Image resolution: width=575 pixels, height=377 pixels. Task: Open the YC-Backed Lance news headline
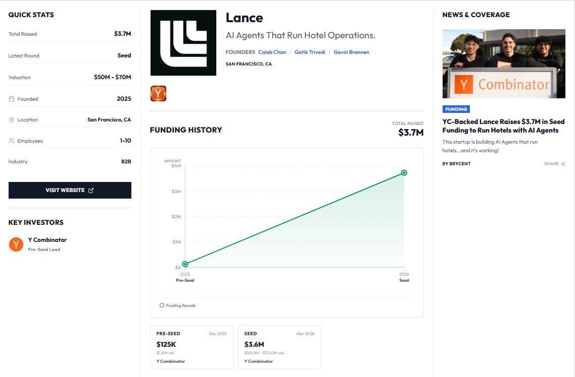point(503,126)
